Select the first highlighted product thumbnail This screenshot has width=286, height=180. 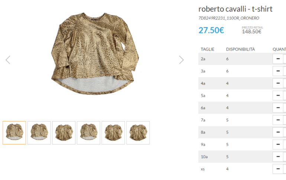(14, 132)
